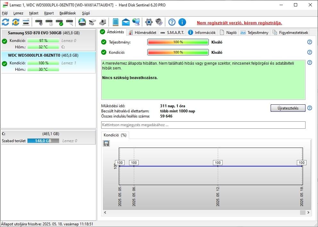
Task: Click the disk with magnifier toolbar icon
Action: [x=69, y=22]
